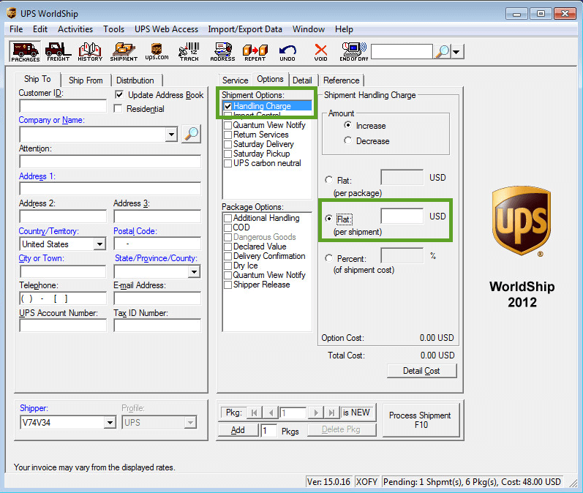Click the Void red X icon
This screenshot has width=583, height=493.
tap(320, 53)
